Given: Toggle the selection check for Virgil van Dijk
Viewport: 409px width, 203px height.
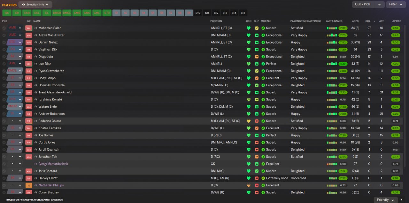Looking at the screenshot, I should [x=4, y=50].
